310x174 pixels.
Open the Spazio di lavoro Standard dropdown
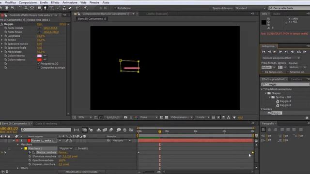(250, 8)
